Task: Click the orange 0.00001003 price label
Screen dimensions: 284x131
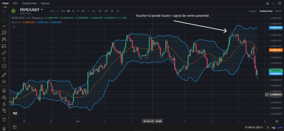Action: pyautogui.click(x=276, y=50)
